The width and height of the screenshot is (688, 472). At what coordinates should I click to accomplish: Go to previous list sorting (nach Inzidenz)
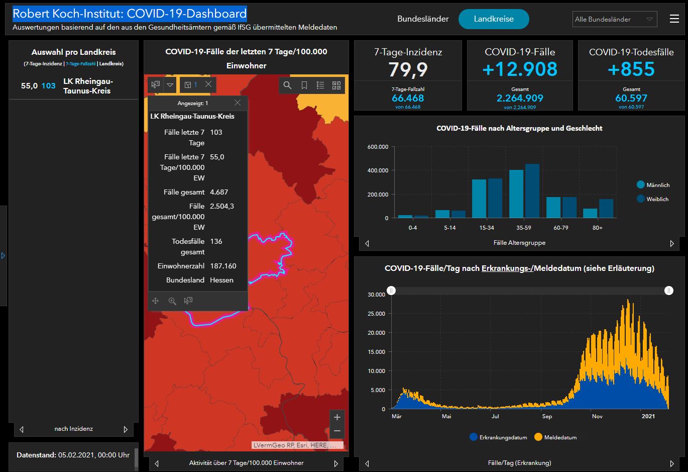22,429
